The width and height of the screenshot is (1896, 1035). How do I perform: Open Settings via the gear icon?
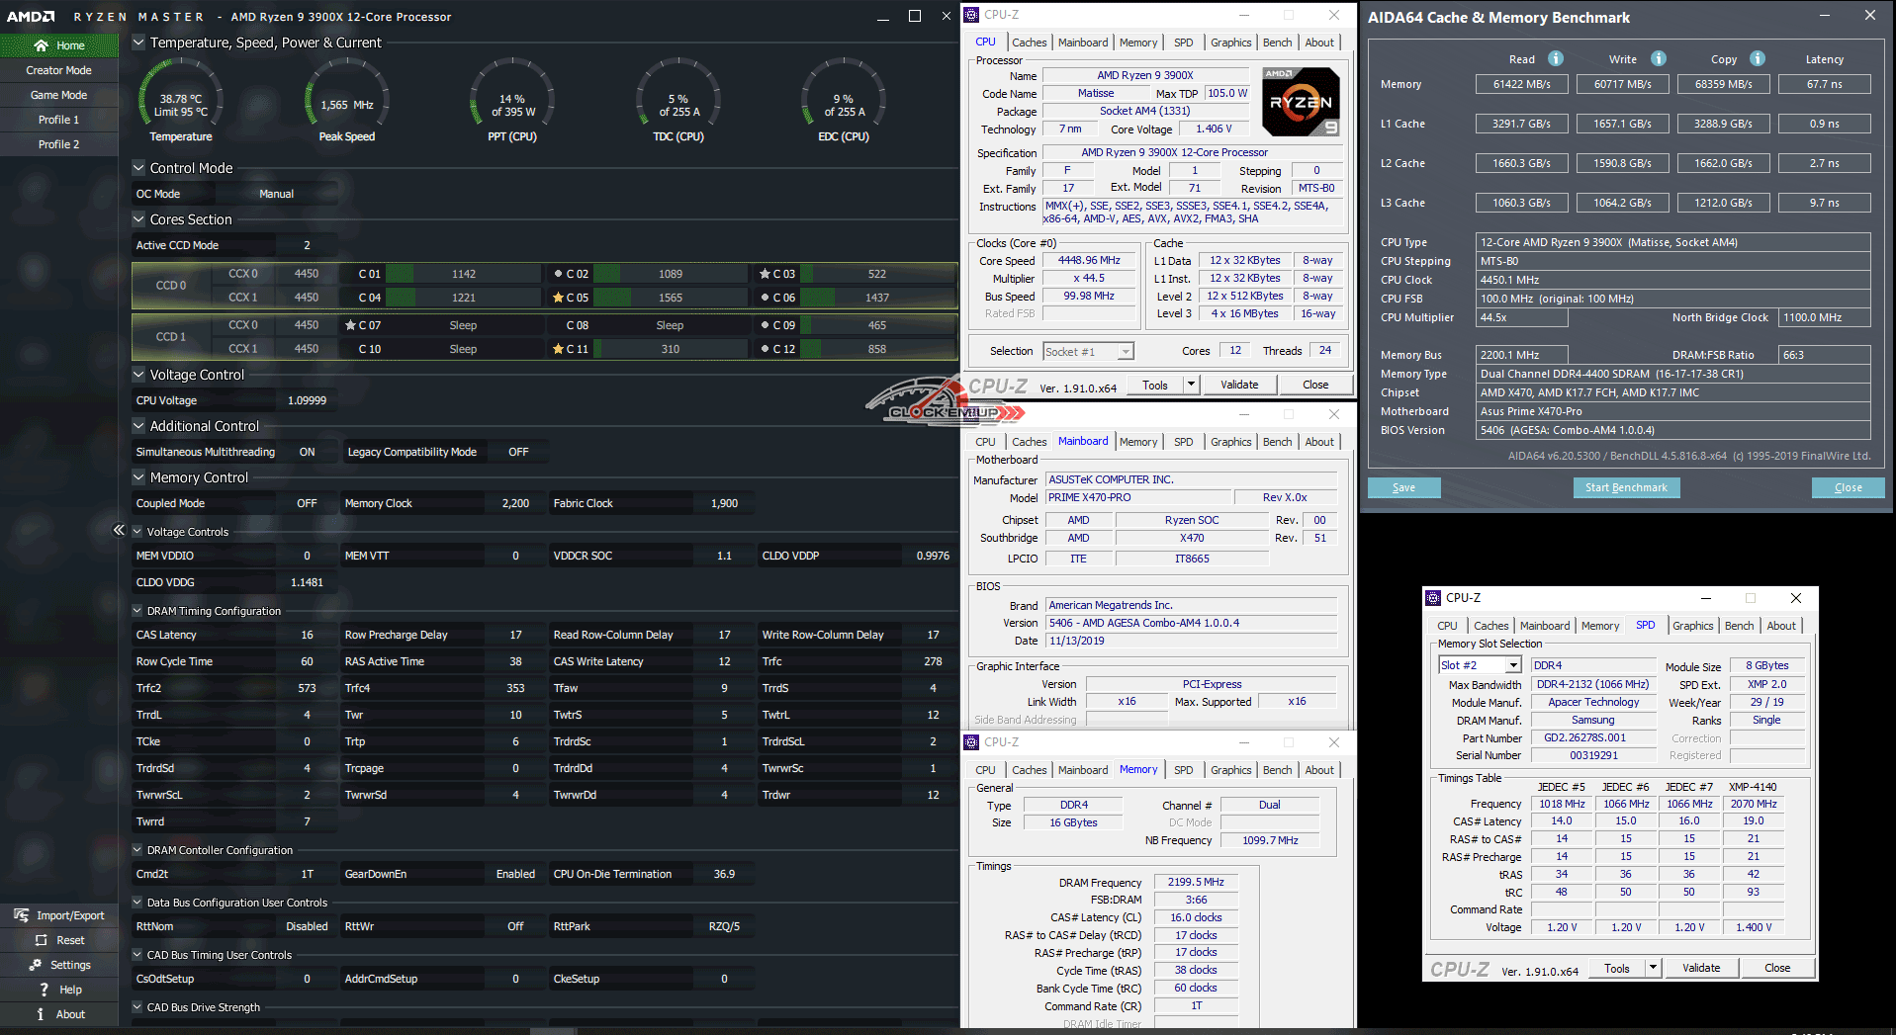click(36, 965)
